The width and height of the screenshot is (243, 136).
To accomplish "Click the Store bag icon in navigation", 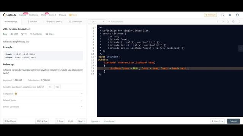I will (70, 15).
